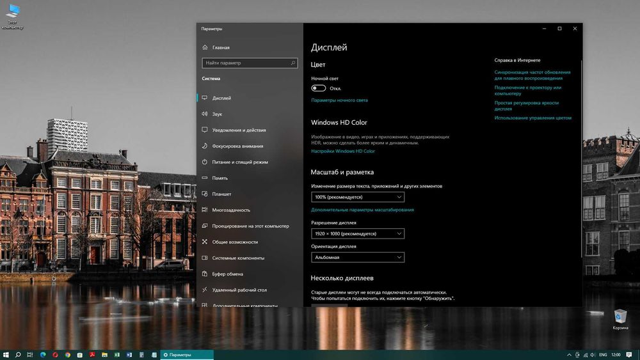Launch Excel from the taskbar
The height and width of the screenshot is (360, 640).
click(116, 355)
